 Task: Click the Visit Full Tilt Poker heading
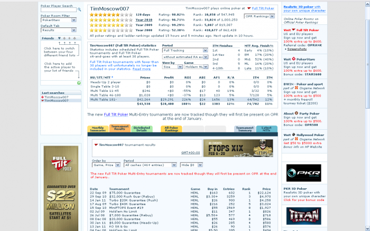(301, 30)
